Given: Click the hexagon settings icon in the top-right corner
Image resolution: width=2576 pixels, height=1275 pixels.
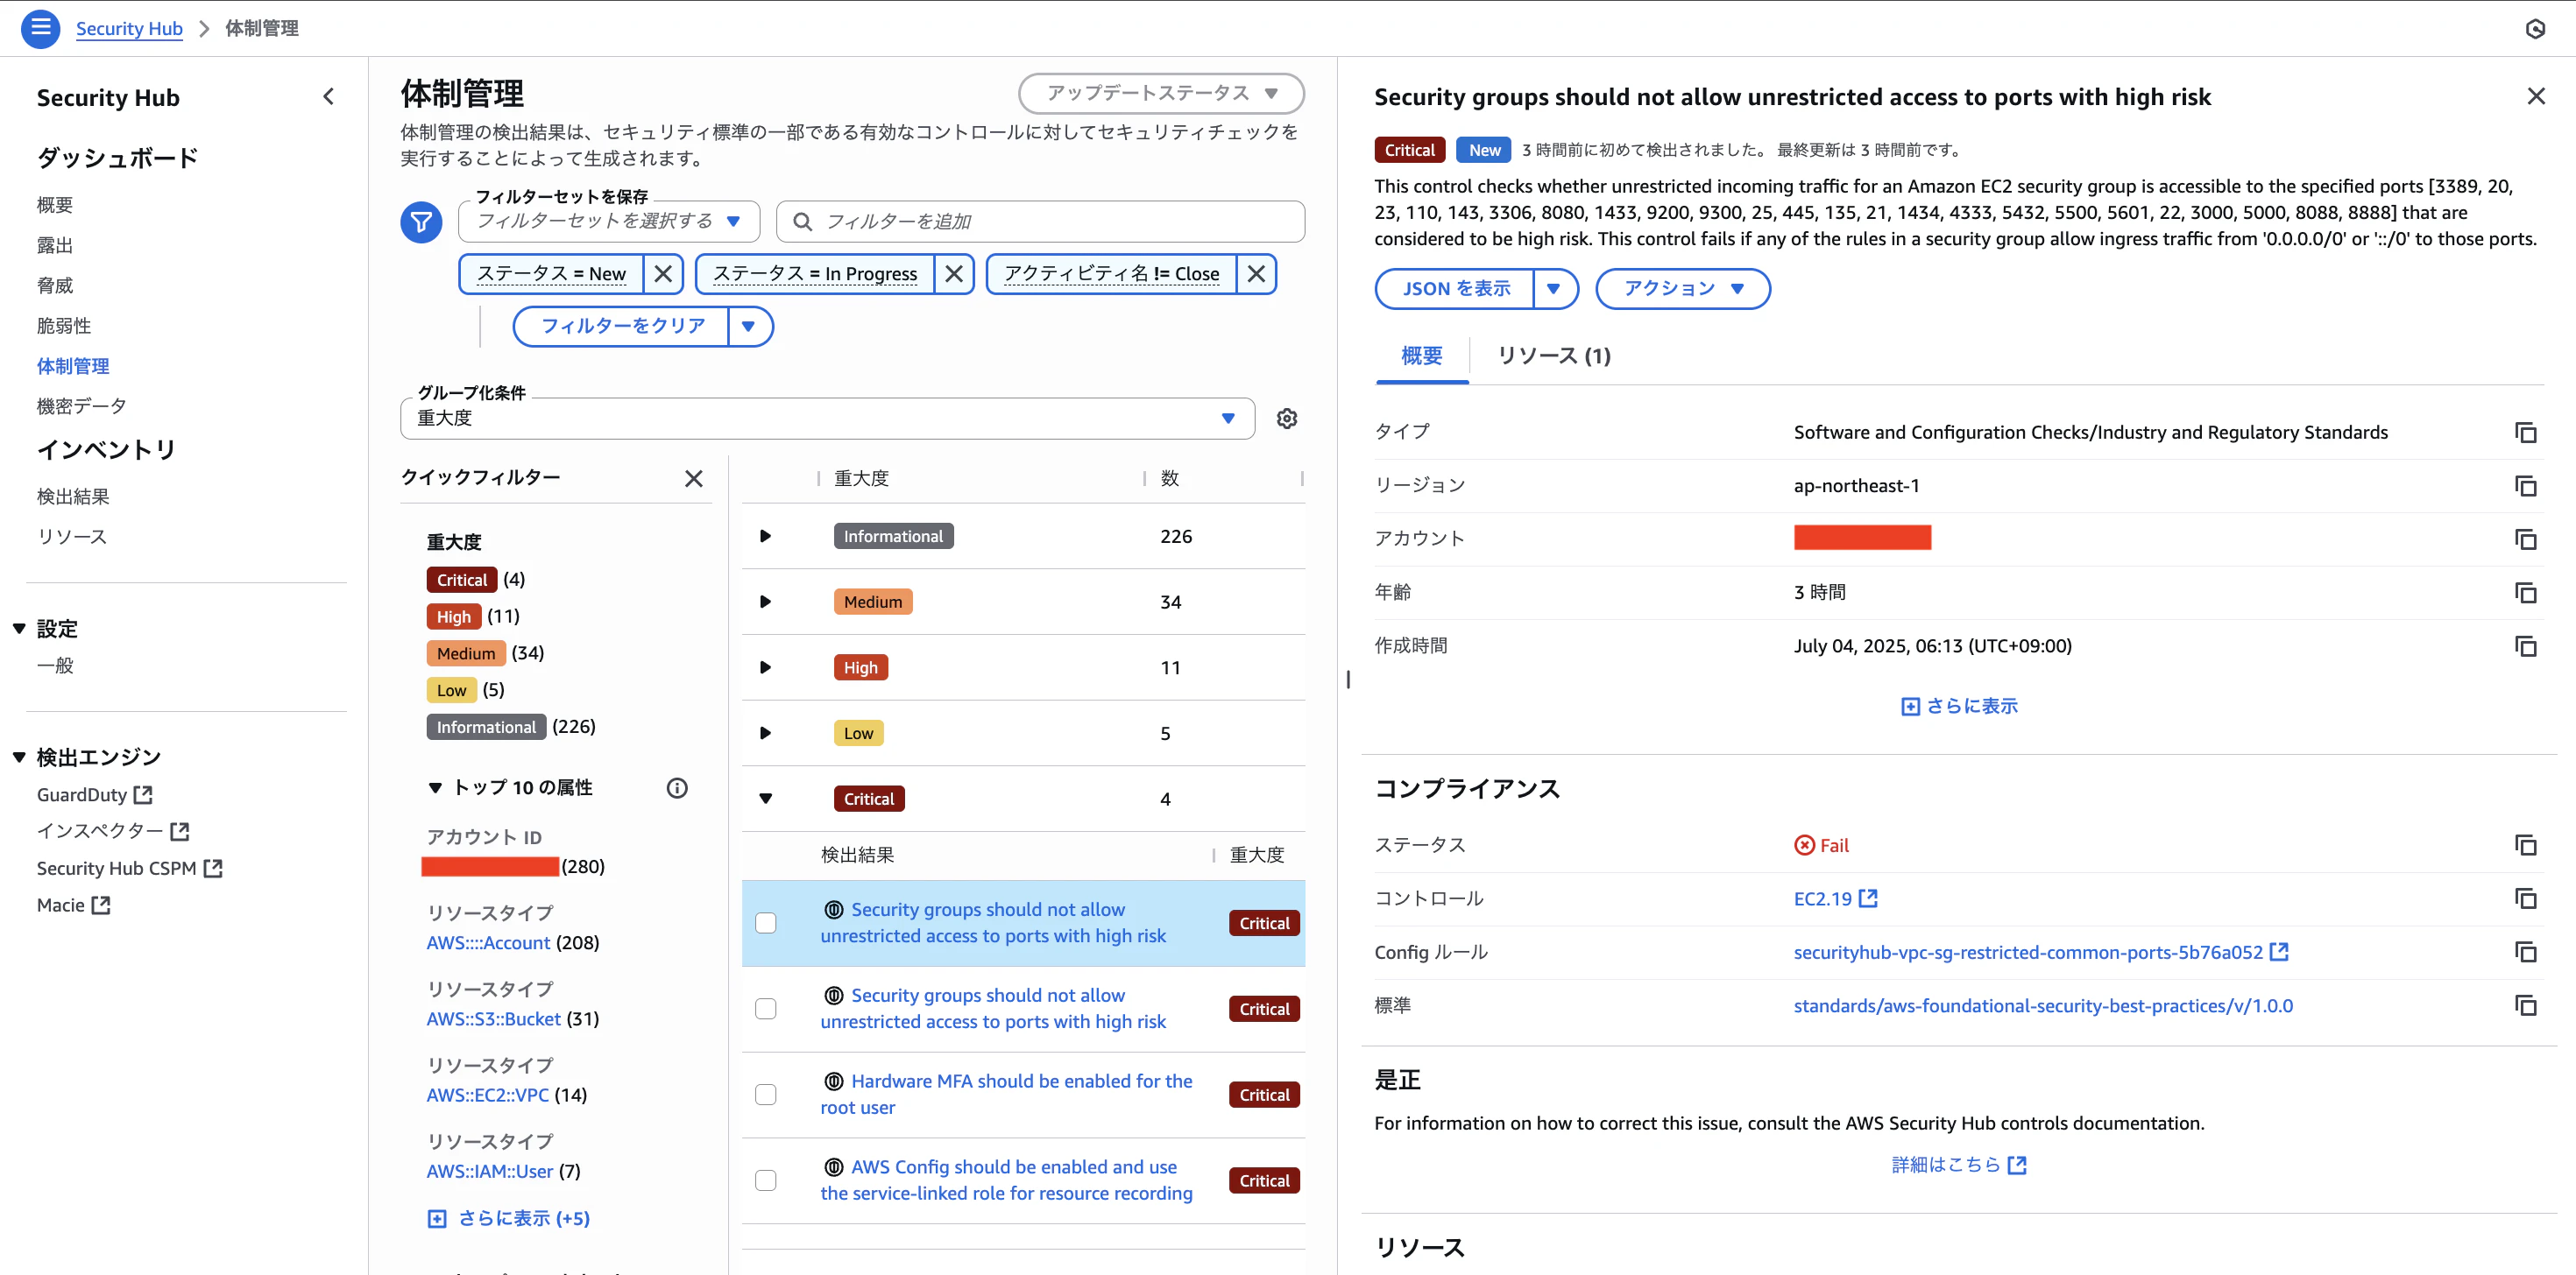Looking at the screenshot, I should pyautogui.click(x=2535, y=29).
